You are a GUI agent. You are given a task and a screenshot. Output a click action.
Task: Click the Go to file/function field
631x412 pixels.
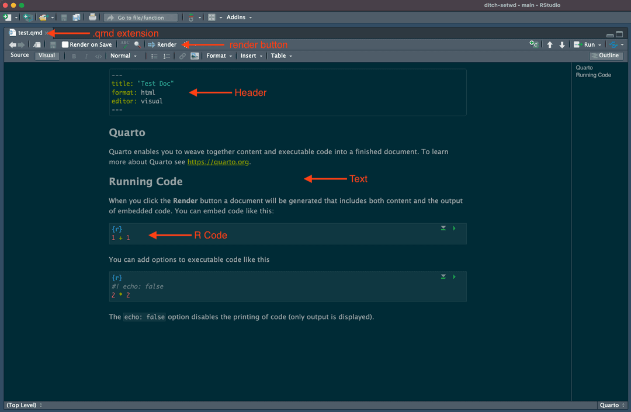pos(141,18)
